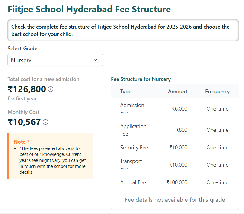244x214 pixels.
Task: Click the Note disclaimer box
Action: [50, 156]
